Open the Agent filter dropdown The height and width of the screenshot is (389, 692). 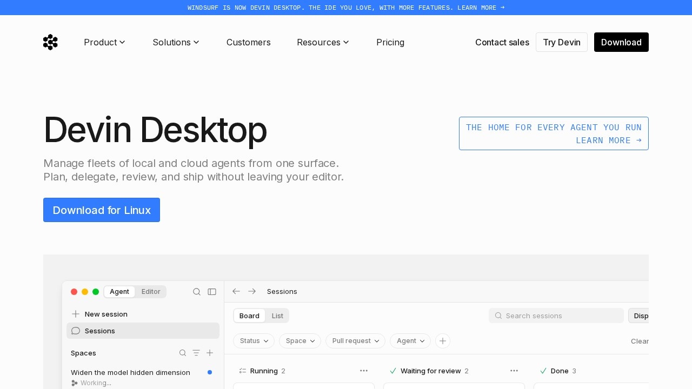pyautogui.click(x=410, y=341)
